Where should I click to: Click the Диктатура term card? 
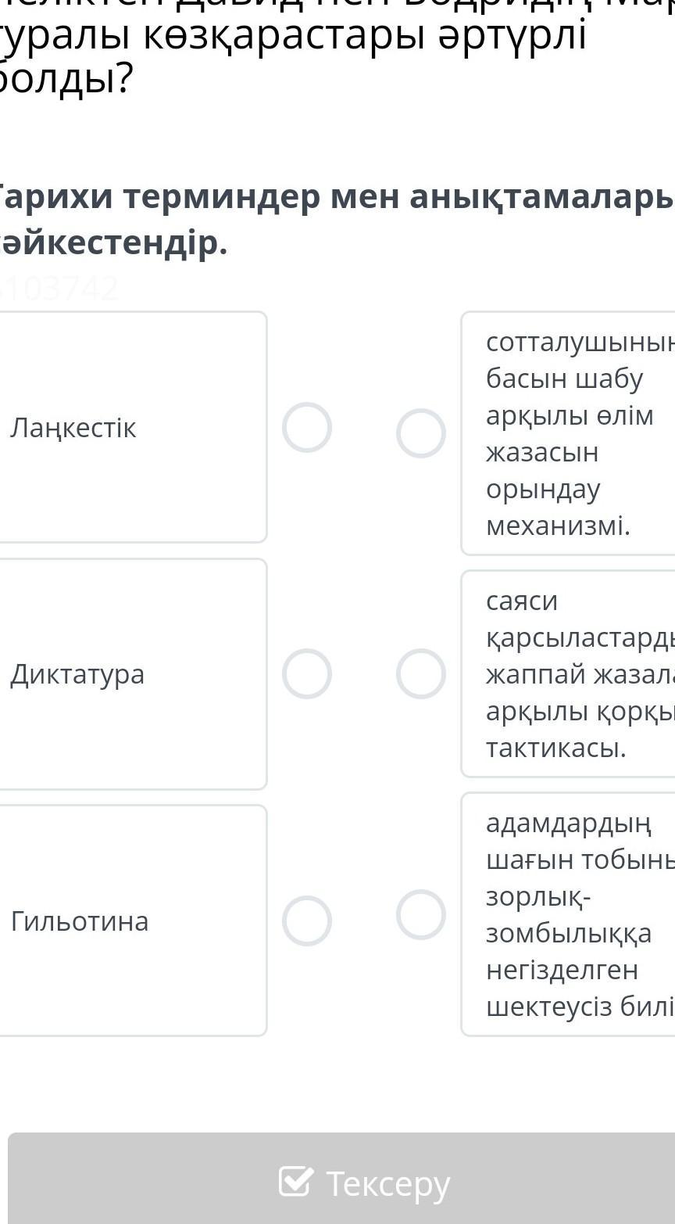[133, 673]
